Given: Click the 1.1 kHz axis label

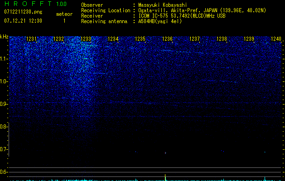Looking at the screenshot, I should [x=4, y=59].
